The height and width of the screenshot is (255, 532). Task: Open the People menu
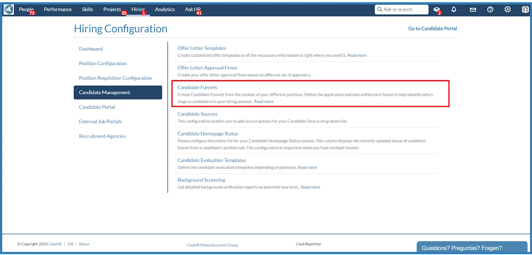26,10
